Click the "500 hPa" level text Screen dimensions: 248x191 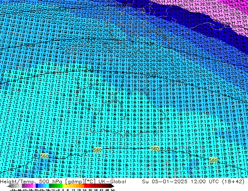tap(50, 182)
